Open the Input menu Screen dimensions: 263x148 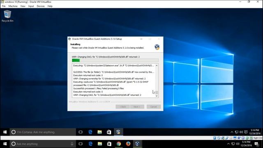[31, 6]
